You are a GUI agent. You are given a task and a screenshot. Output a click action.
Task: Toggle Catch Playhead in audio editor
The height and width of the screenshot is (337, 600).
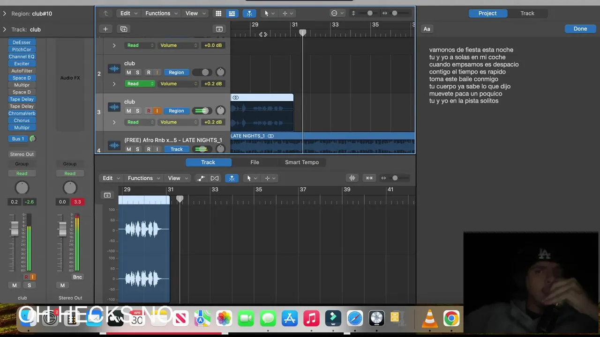pyautogui.click(x=232, y=178)
